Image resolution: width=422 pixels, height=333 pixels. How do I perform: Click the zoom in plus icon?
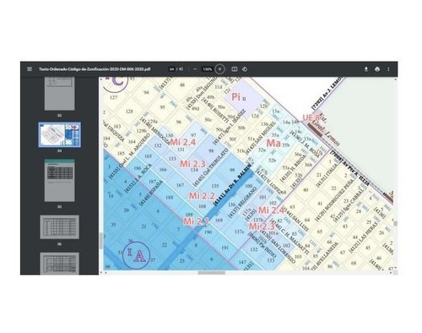[x=219, y=69]
